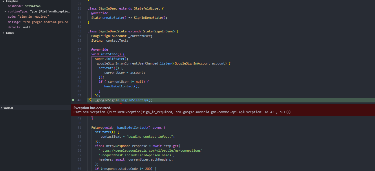Click the quick-fix lightbulb on line 48
Screen dimensions: 375x171
click(90, 100)
